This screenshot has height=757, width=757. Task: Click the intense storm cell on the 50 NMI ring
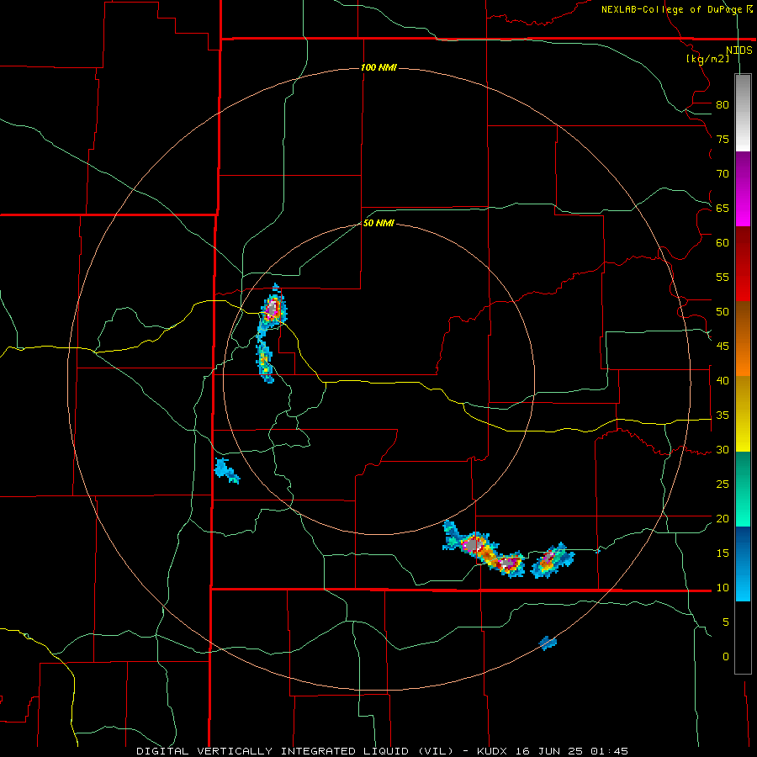(x=273, y=308)
